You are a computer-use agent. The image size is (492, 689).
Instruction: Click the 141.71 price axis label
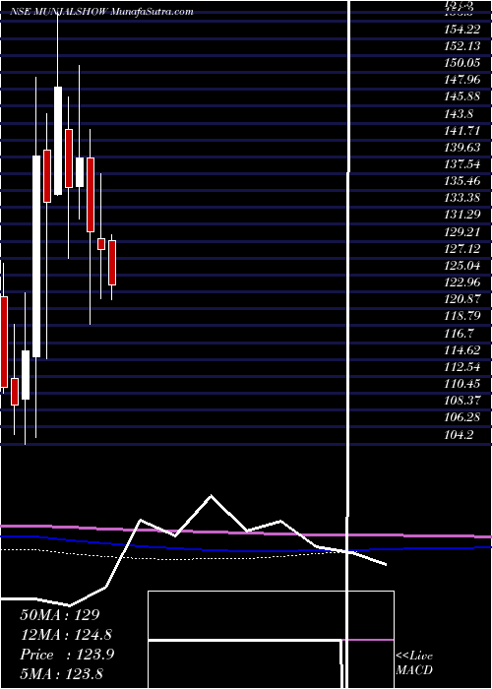tap(462, 130)
